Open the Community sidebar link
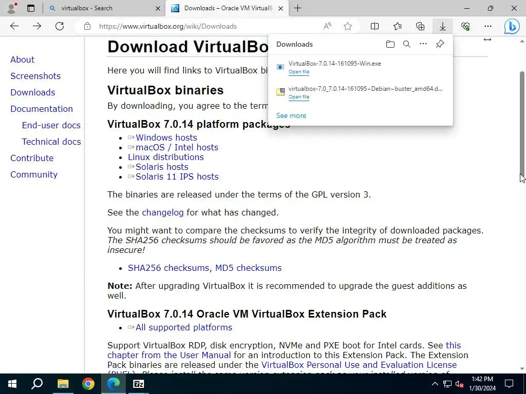The width and height of the screenshot is (526, 394). (34, 174)
